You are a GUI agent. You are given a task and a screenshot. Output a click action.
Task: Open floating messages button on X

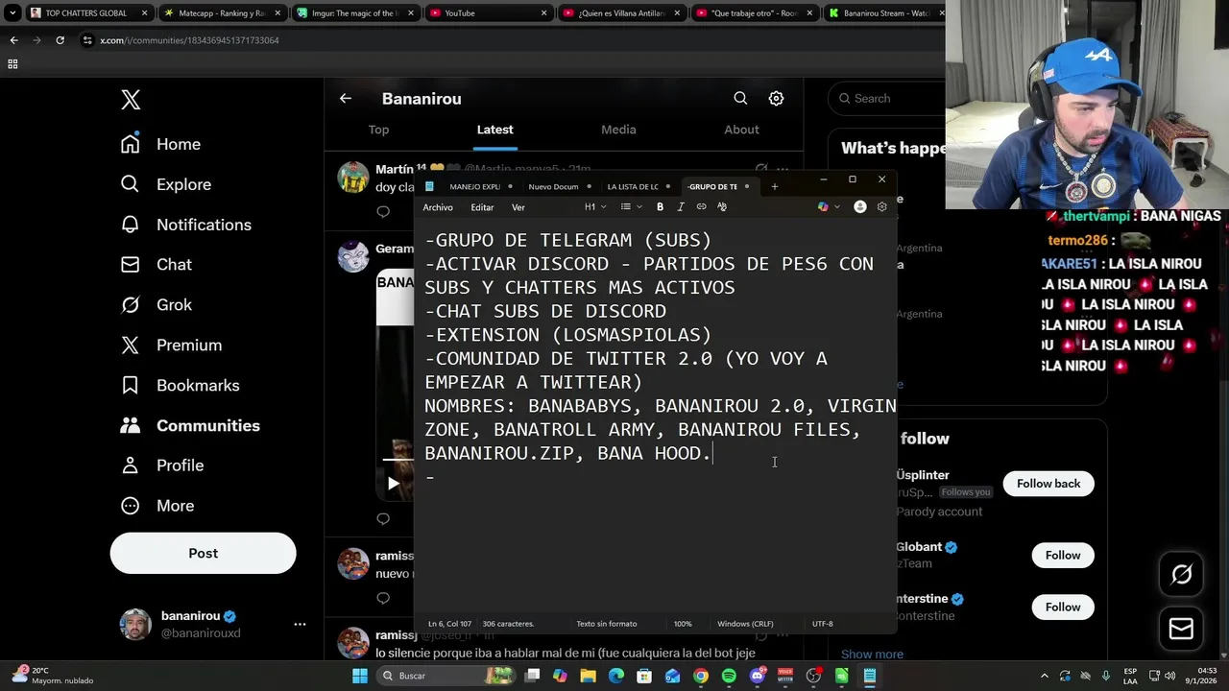pyautogui.click(x=1181, y=629)
